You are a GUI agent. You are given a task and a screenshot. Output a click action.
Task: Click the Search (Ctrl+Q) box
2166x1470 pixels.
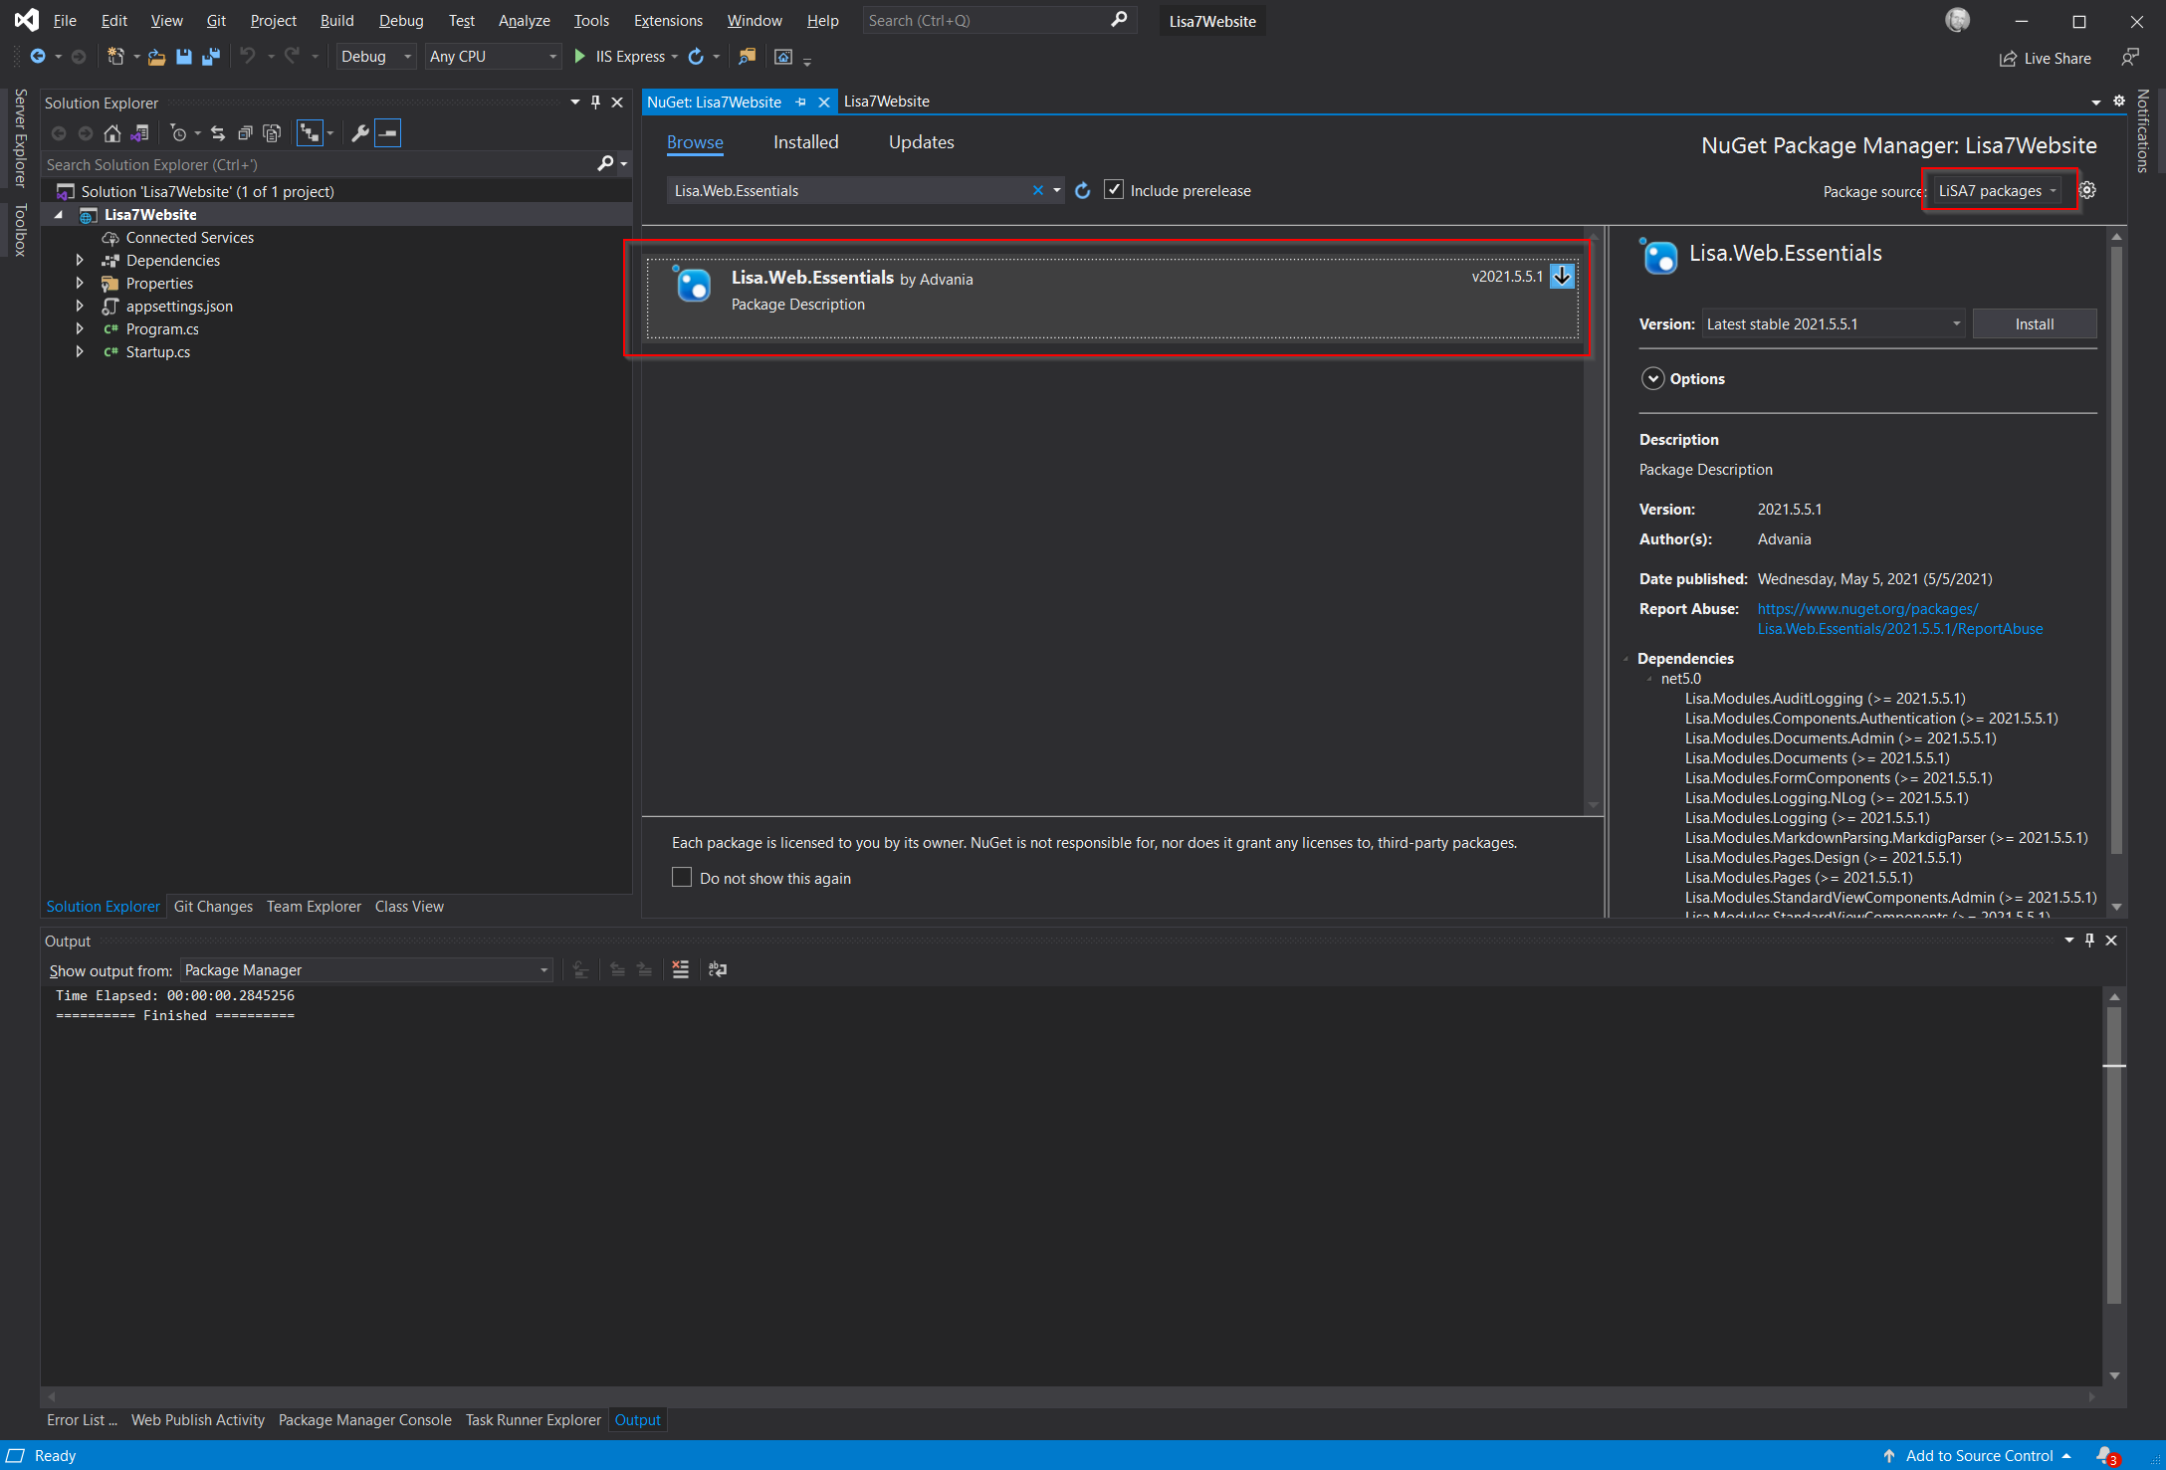click(x=998, y=21)
